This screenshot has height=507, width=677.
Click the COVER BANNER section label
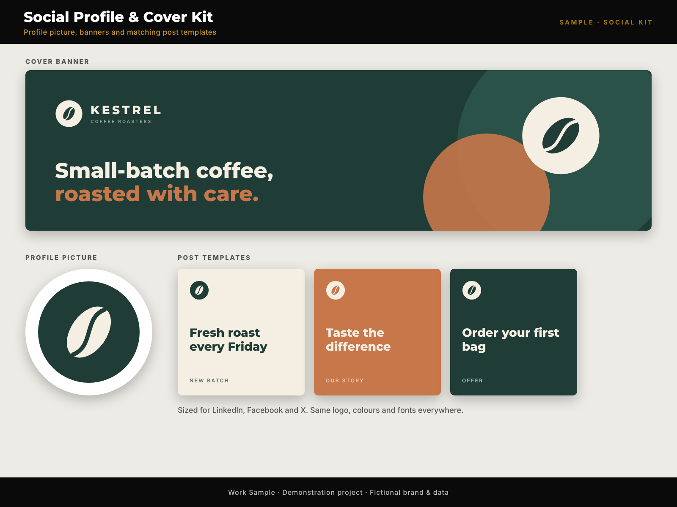[57, 62]
